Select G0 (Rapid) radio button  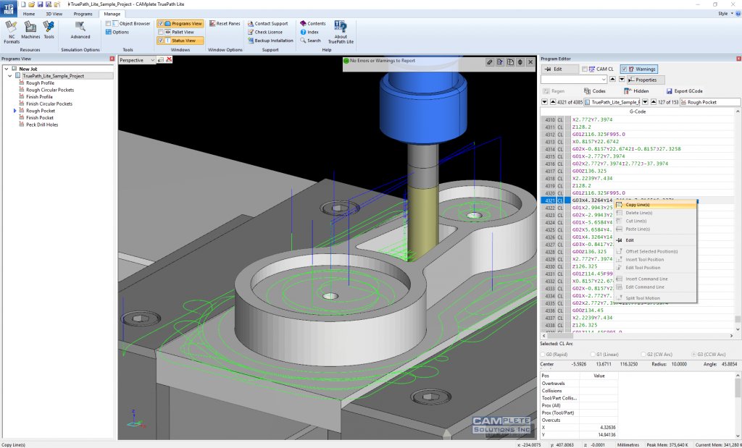pos(543,355)
